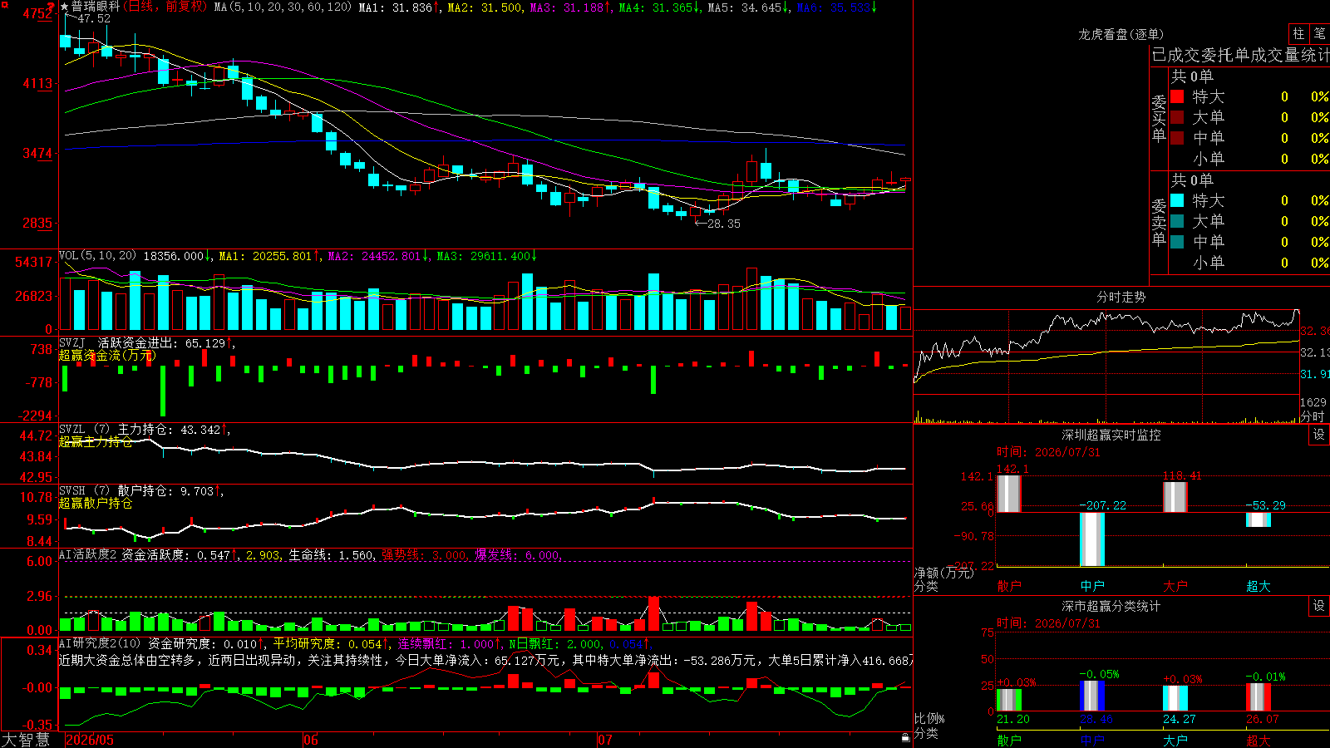Image resolution: width=1330 pixels, height=748 pixels.
Task: Click the 生命线: 1.560 label
Action: 331,554
